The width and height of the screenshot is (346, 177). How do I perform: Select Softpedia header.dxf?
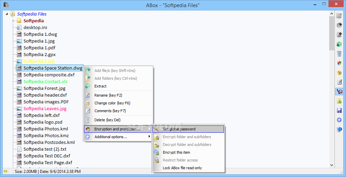tap(45, 95)
